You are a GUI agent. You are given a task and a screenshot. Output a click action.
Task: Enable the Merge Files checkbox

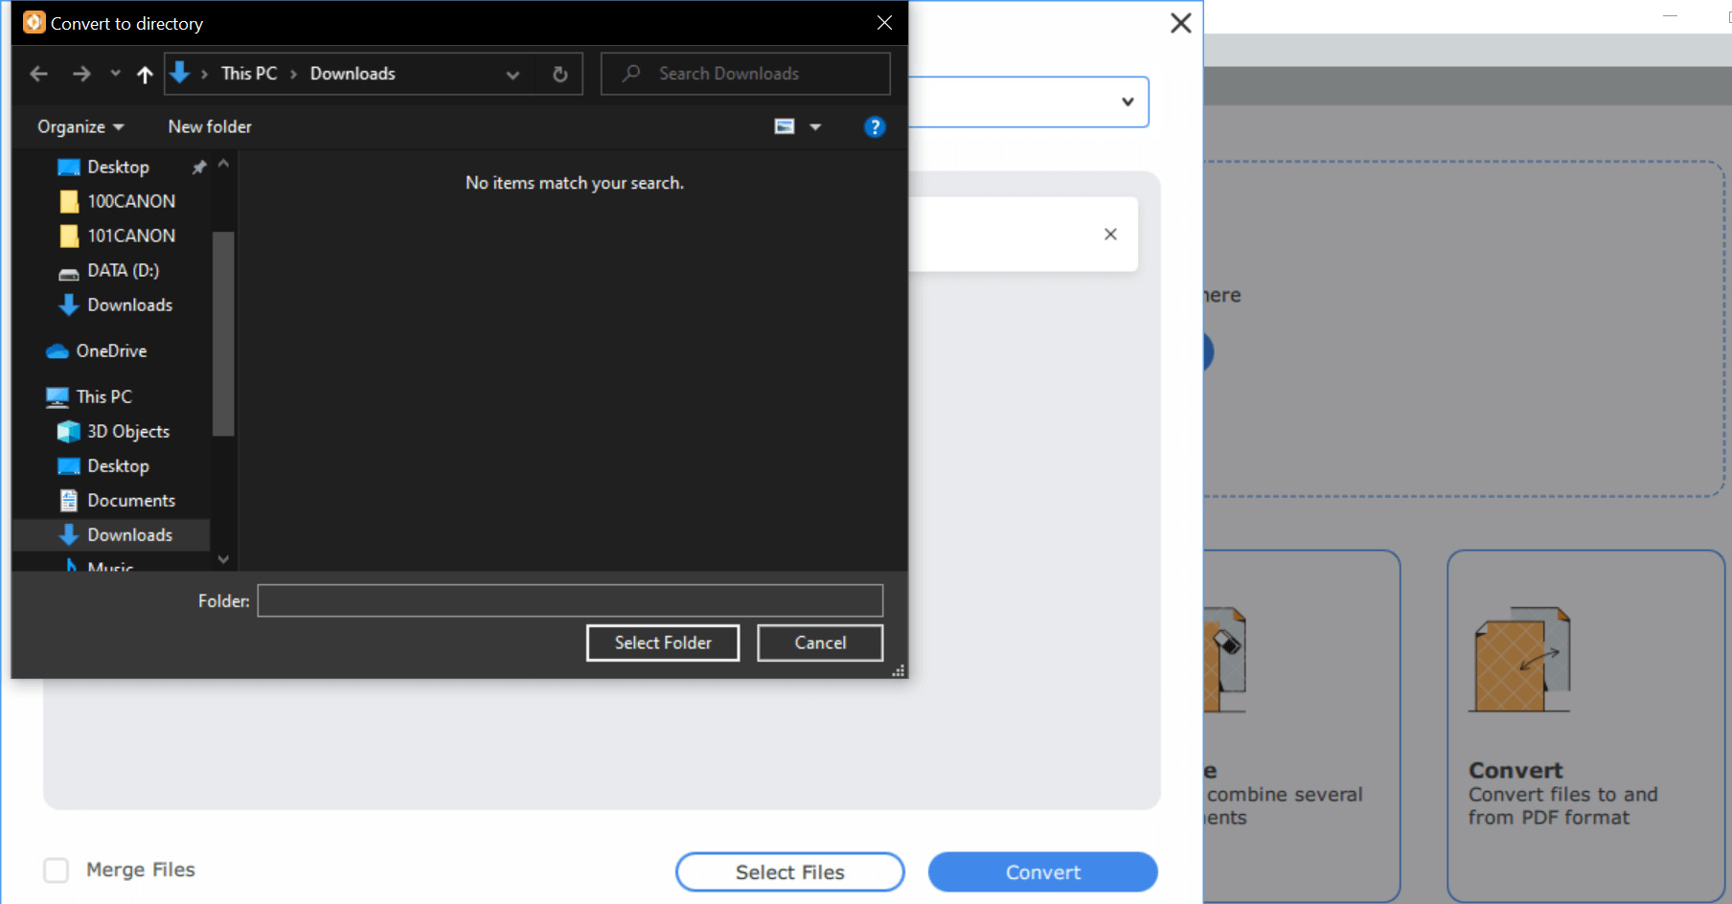point(56,870)
